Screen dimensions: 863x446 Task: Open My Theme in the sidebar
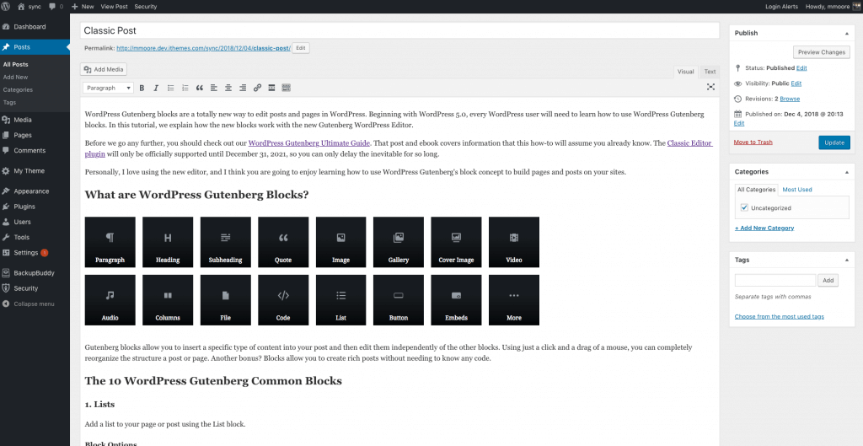click(x=35, y=170)
